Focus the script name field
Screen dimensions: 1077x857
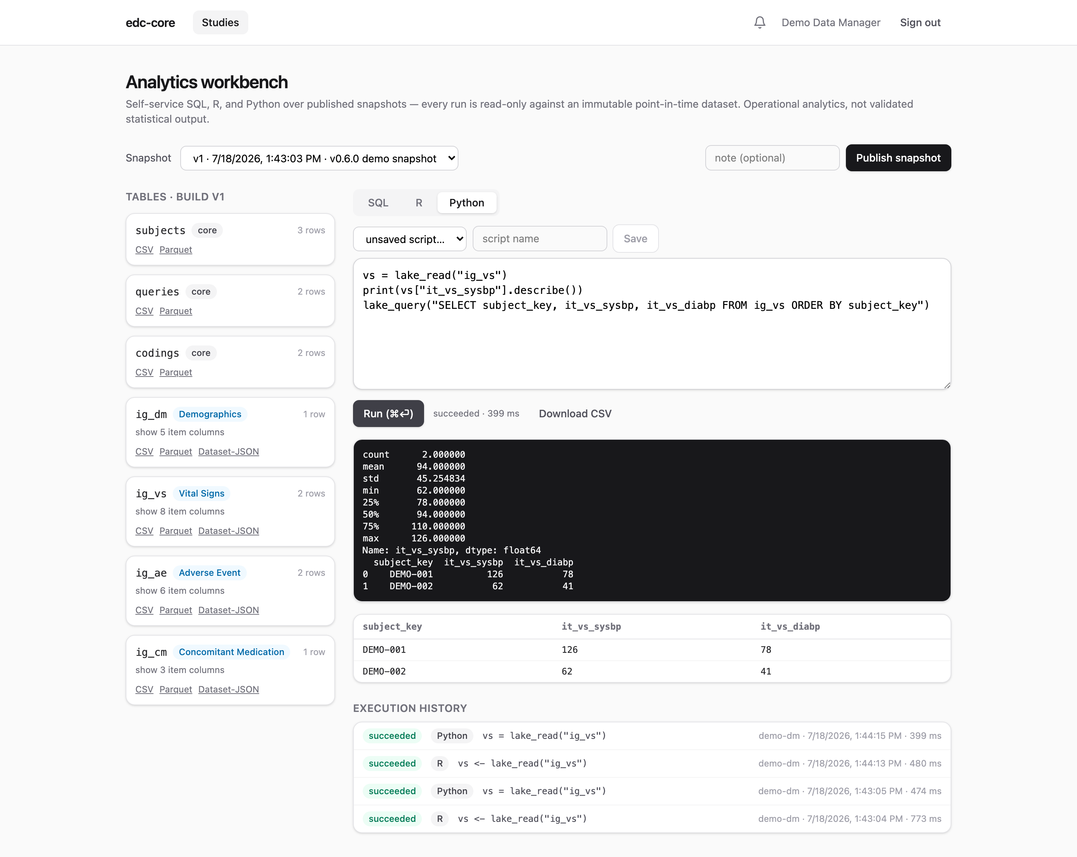click(540, 239)
